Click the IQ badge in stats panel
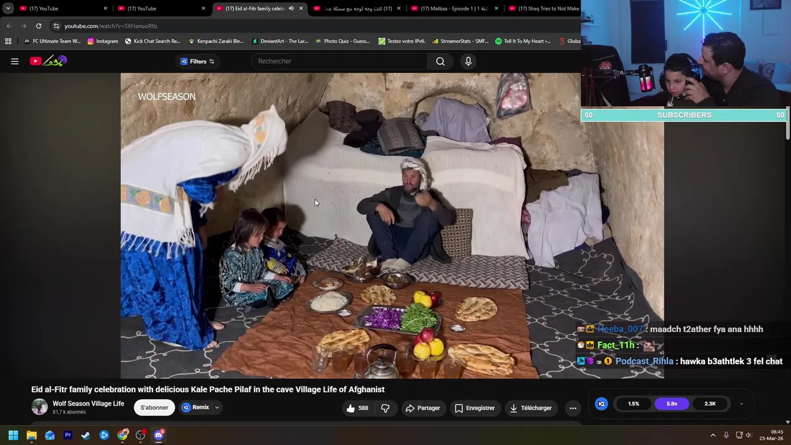The image size is (791, 445). tap(601, 404)
